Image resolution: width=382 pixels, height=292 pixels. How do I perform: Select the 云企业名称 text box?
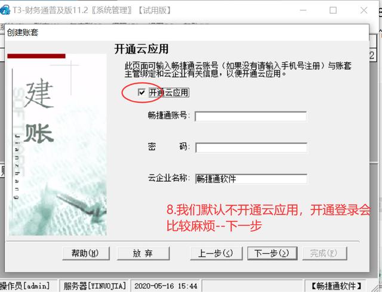coord(251,179)
